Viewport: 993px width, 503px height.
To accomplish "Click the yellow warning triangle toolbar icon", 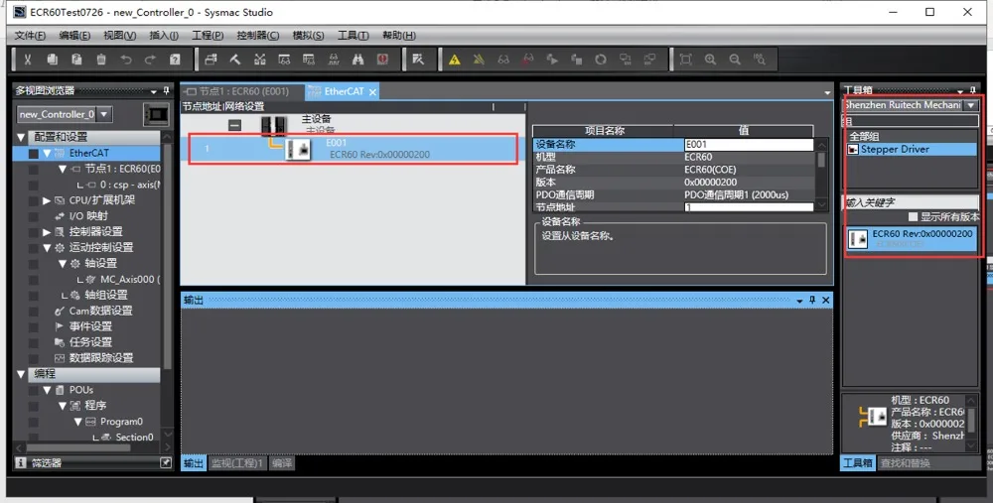I will (x=454, y=60).
